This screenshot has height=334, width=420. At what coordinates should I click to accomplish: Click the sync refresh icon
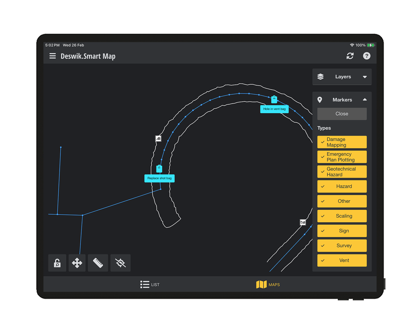(x=350, y=56)
